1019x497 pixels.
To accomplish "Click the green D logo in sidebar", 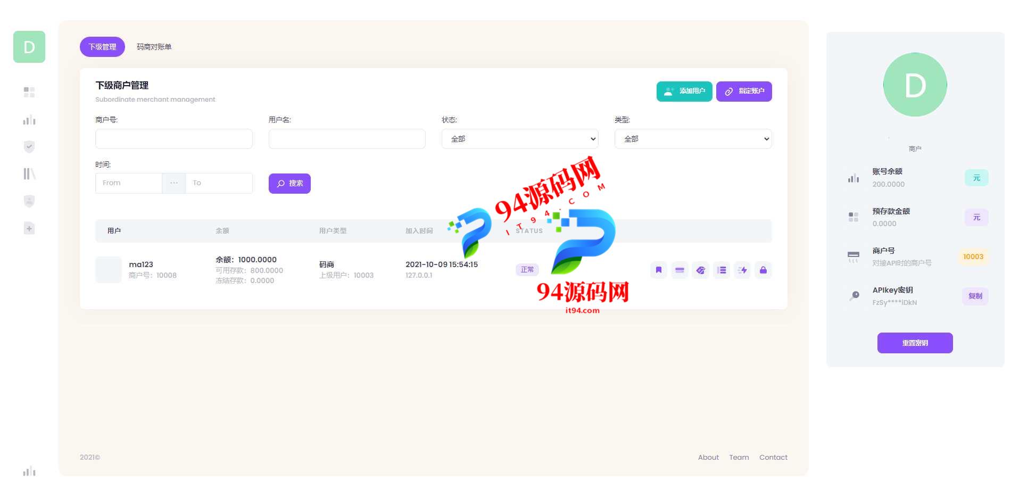I will tap(29, 47).
